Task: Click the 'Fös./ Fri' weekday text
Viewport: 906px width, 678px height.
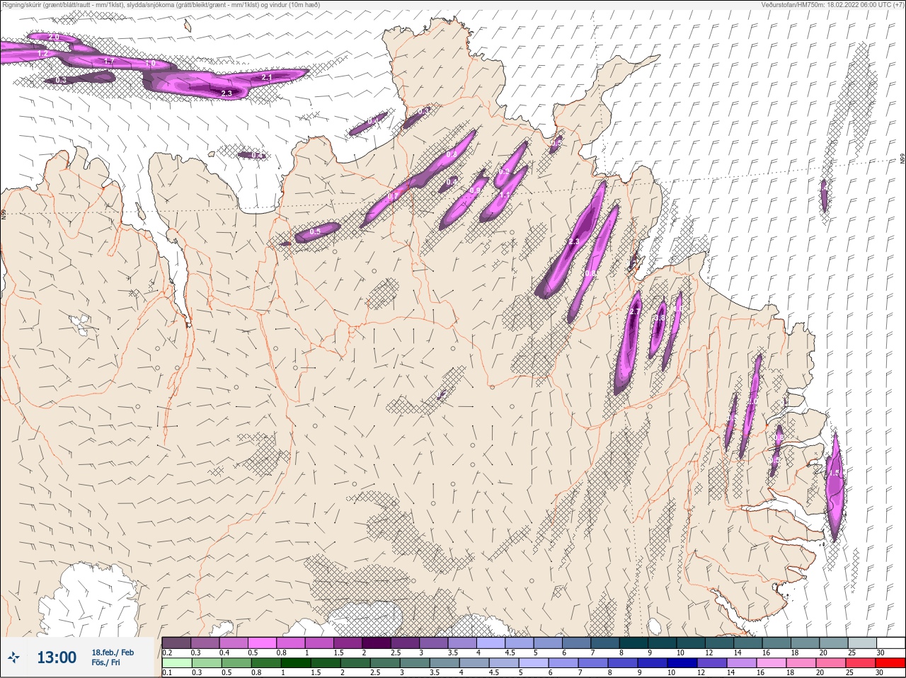Action: pyautogui.click(x=105, y=663)
